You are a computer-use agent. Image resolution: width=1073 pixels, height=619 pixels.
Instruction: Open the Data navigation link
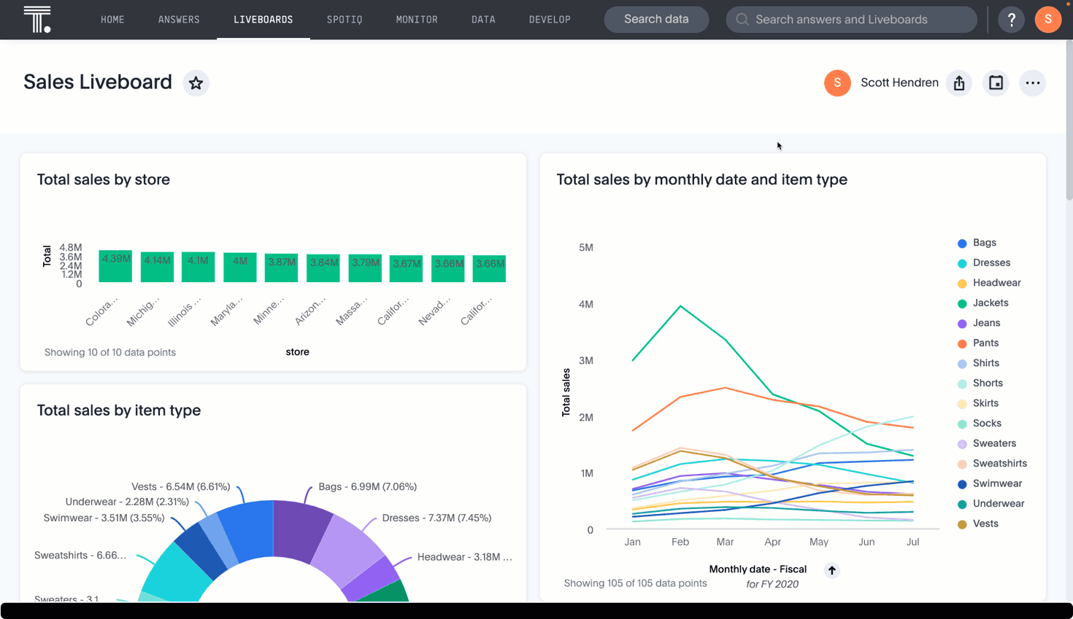(483, 20)
